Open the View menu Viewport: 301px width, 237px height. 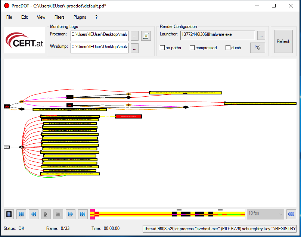pyautogui.click(x=41, y=17)
